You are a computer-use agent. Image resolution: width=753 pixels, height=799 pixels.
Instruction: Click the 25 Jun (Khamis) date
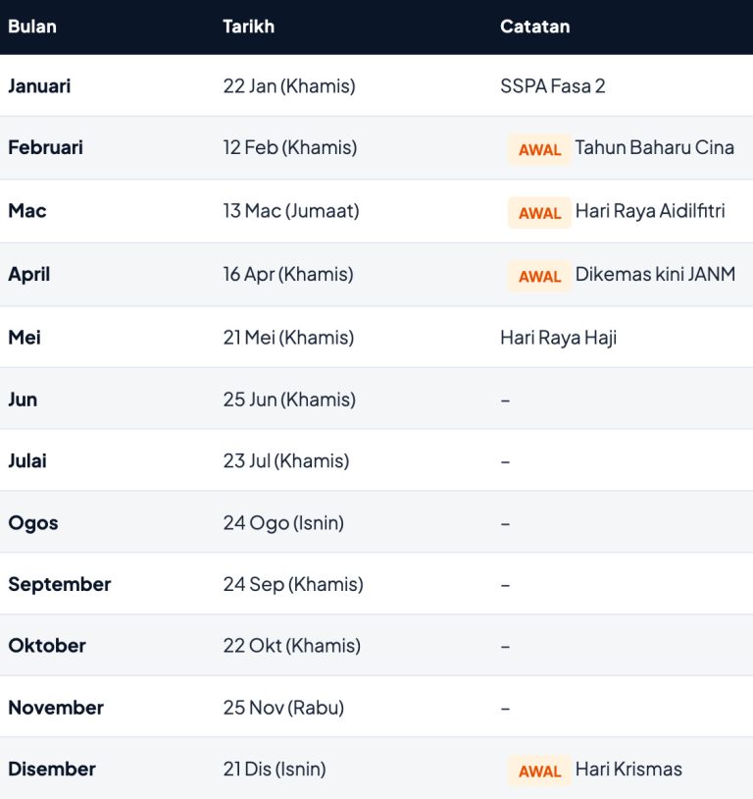tap(289, 399)
